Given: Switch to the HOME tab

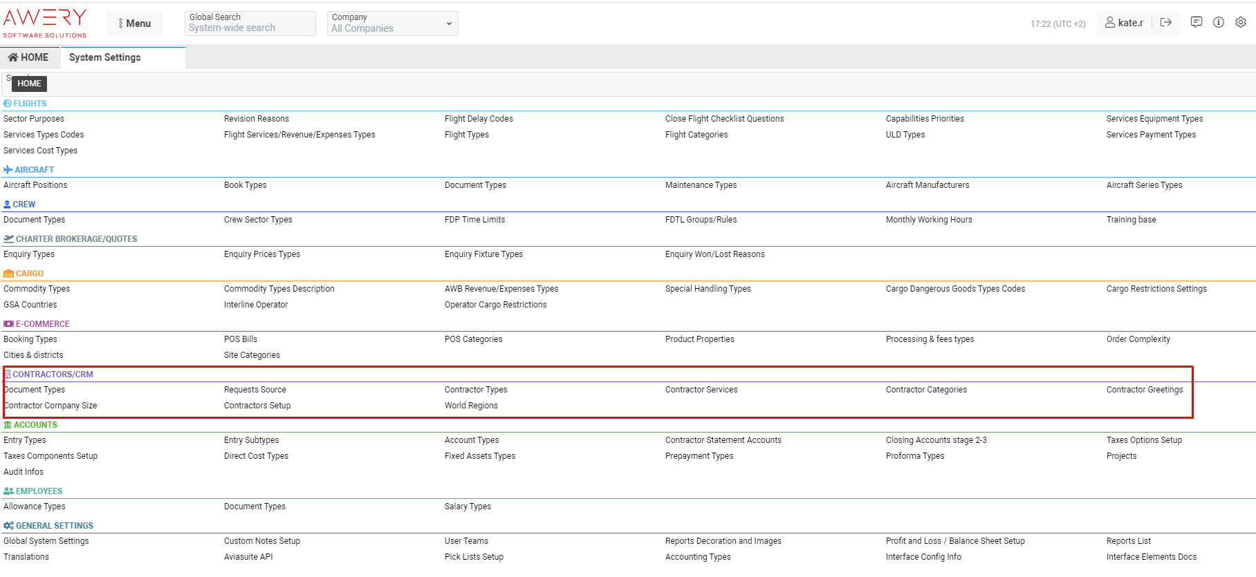Looking at the screenshot, I should [29, 57].
